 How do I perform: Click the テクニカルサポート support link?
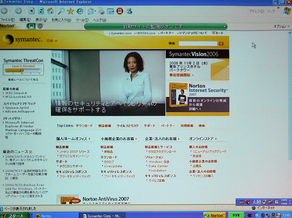click(x=71, y=166)
